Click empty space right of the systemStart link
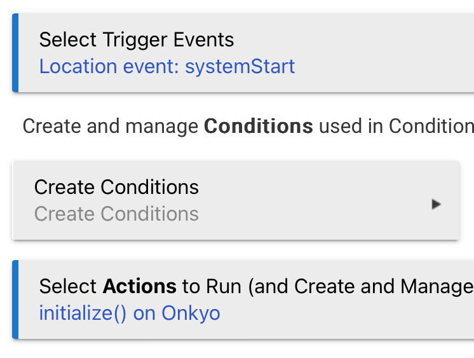 tap(381, 67)
